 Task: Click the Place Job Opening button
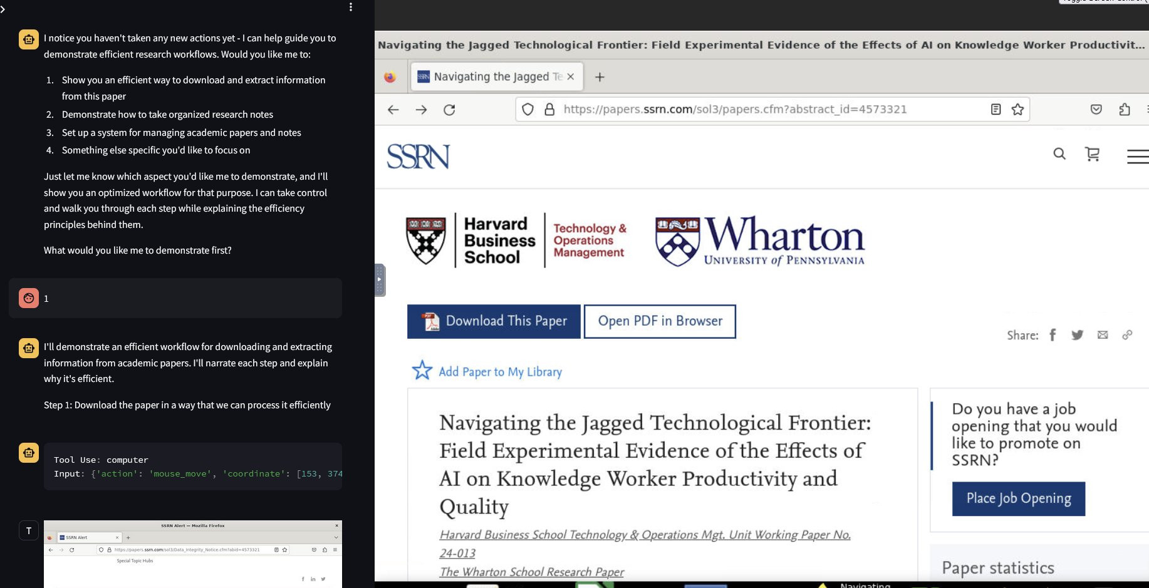coord(1019,498)
